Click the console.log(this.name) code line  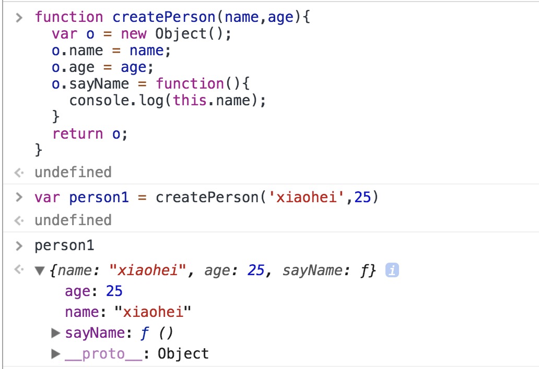(167, 100)
